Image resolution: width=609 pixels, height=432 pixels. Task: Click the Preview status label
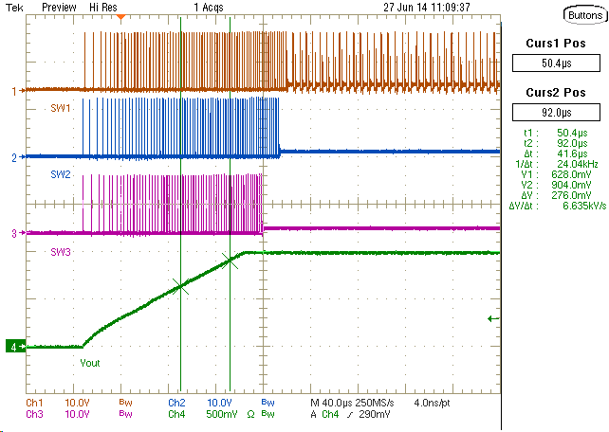pyautogui.click(x=59, y=7)
